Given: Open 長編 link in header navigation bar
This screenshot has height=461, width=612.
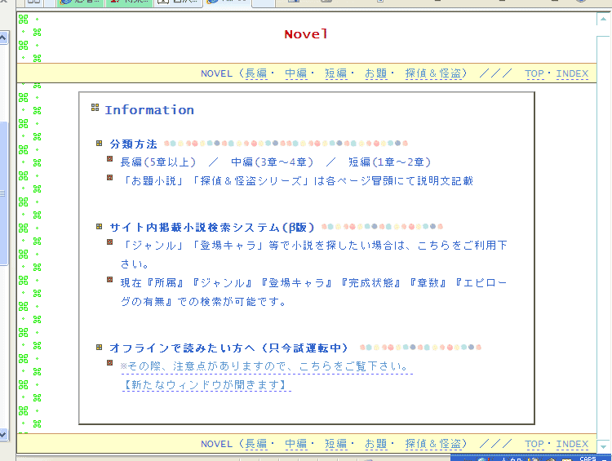Looking at the screenshot, I should click(256, 73).
